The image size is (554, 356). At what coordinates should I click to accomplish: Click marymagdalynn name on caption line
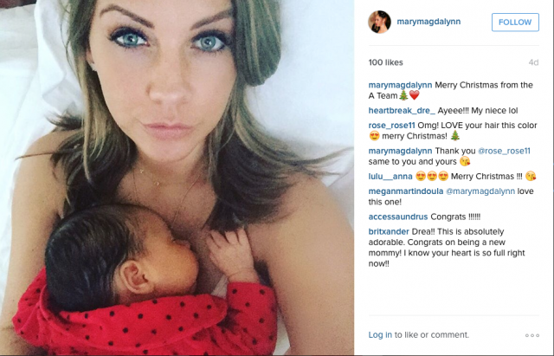400,85
